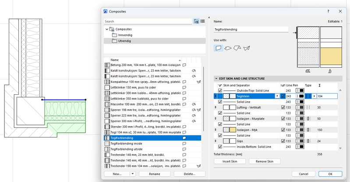Click Tegl 104 mm x2 wall usage icon
The height and width of the screenshot is (182, 350).
(x=184, y=132)
